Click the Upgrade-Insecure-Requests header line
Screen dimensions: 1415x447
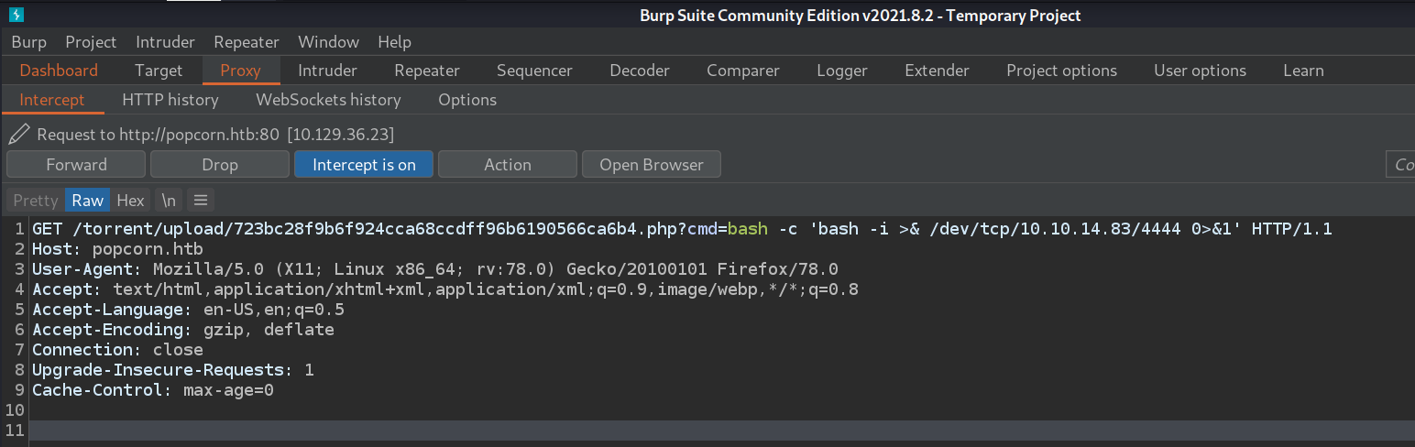(173, 369)
